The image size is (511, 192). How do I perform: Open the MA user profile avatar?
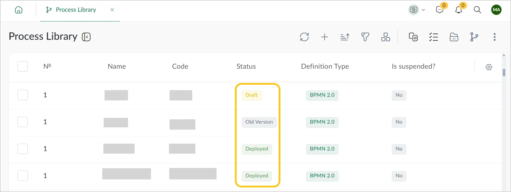[x=496, y=10]
